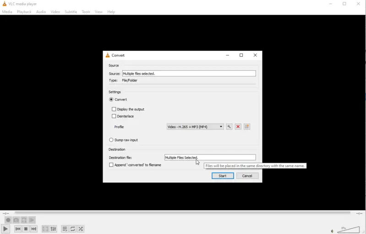Click the frame by frame icon
The width and height of the screenshot is (366, 234).
(32, 220)
